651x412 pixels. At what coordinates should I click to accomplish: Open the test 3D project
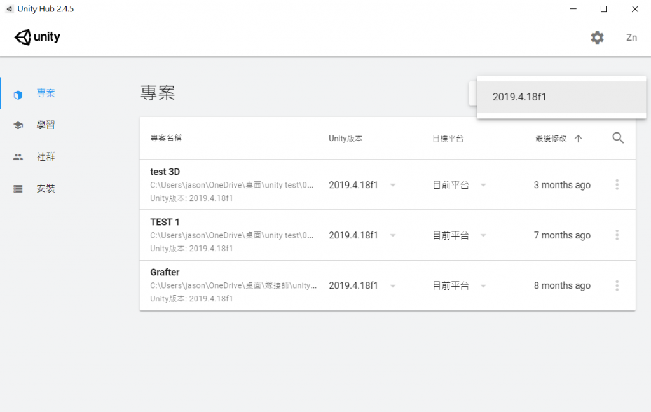[x=165, y=172]
